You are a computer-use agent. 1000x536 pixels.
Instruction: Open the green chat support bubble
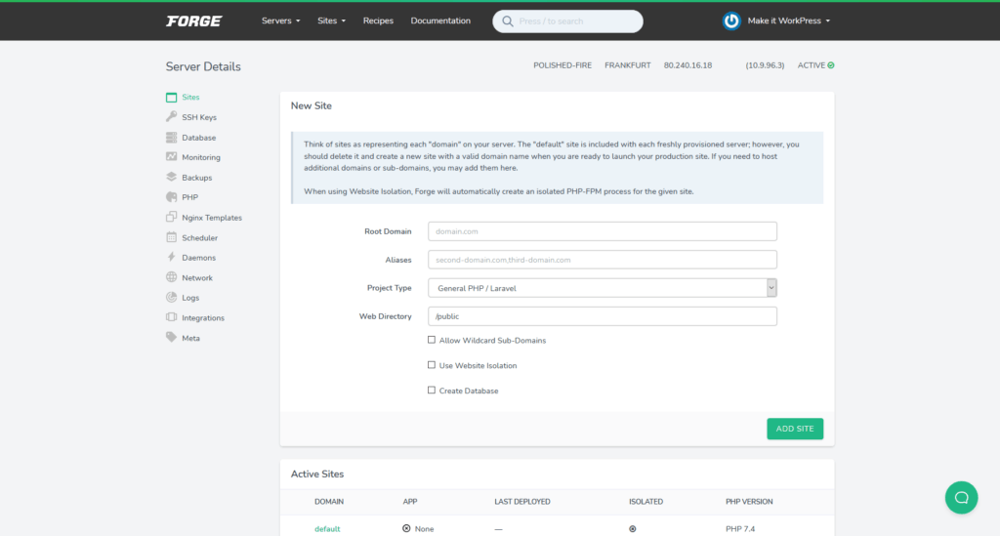(961, 497)
